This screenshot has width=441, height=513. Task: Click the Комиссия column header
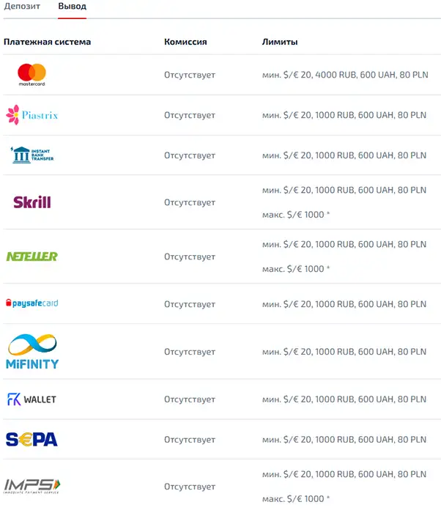coord(185,42)
